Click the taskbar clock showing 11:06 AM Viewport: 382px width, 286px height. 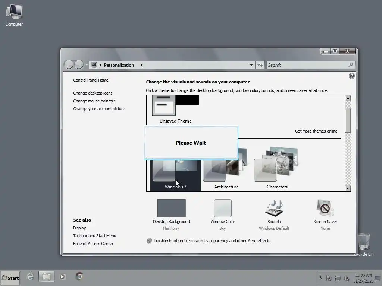point(363,278)
